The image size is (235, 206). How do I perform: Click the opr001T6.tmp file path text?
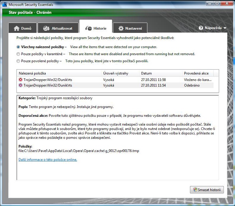coord(79,151)
